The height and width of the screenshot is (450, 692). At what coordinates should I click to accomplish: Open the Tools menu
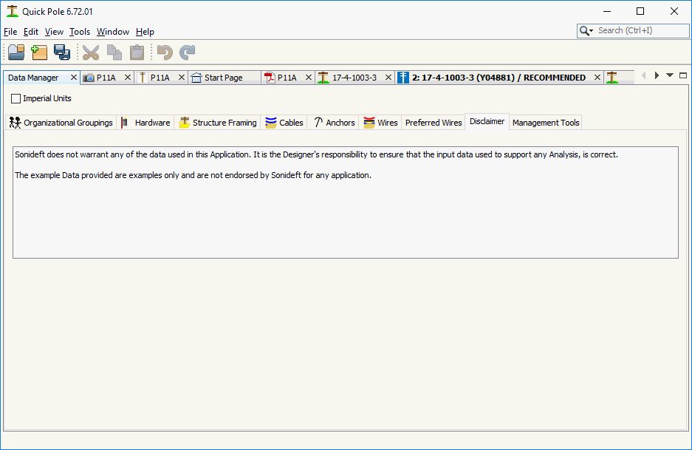click(80, 32)
